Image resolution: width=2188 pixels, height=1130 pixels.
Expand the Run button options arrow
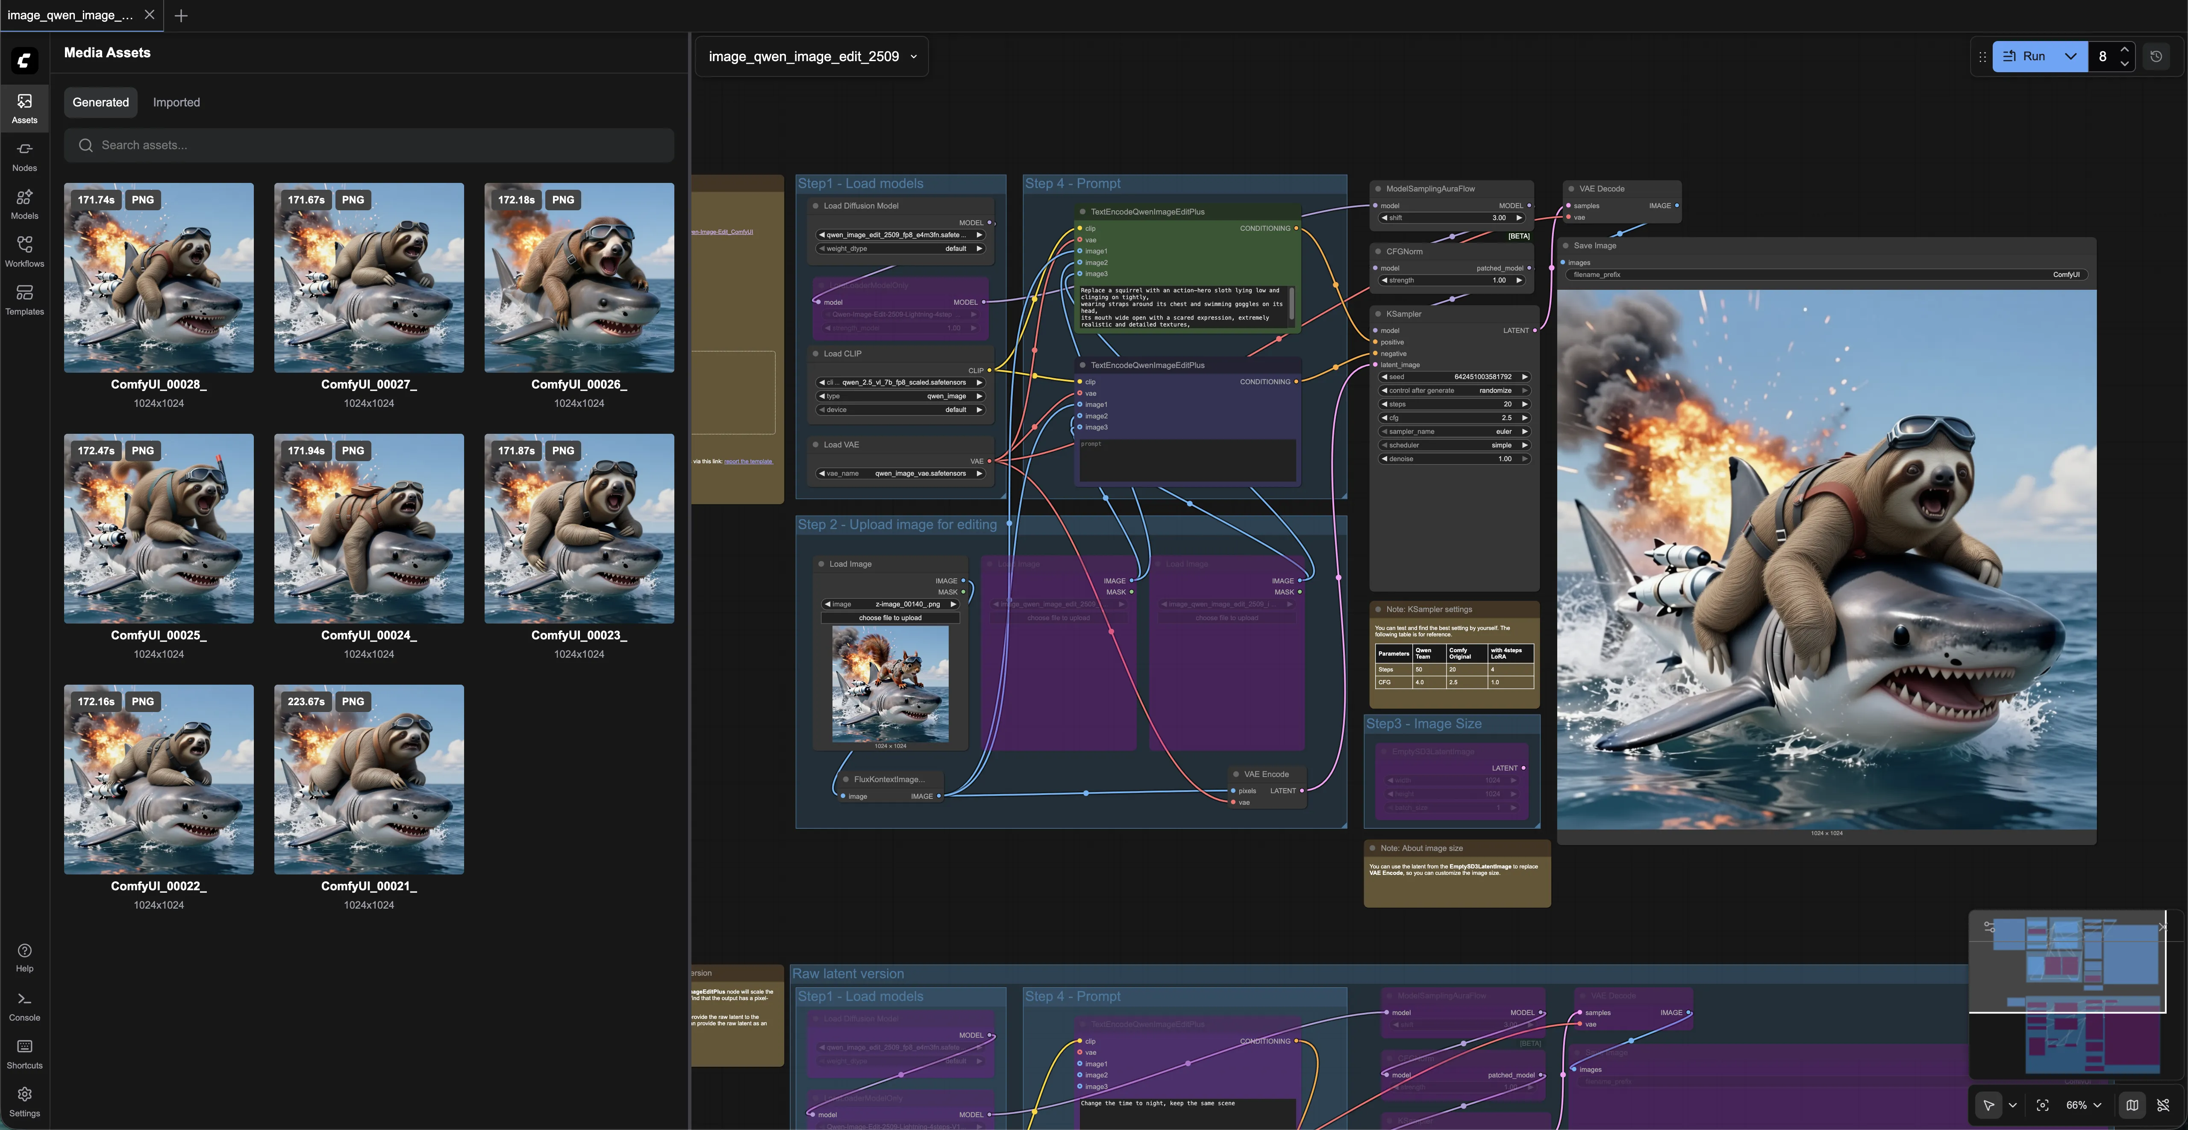[2071, 56]
